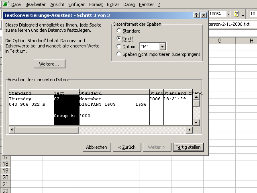
Task: Open the Ansicht menu
Action: pyautogui.click(x=57, y=4)
